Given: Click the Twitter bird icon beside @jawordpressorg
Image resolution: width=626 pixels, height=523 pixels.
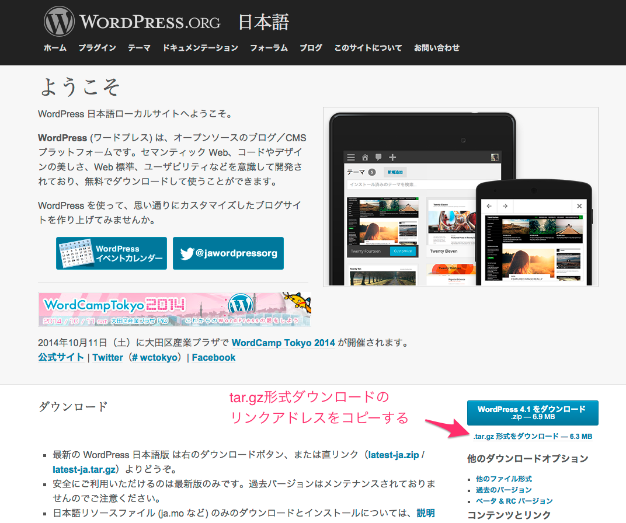Looking at the screenshot, I should pyautogui.click(x=186, y=253).
